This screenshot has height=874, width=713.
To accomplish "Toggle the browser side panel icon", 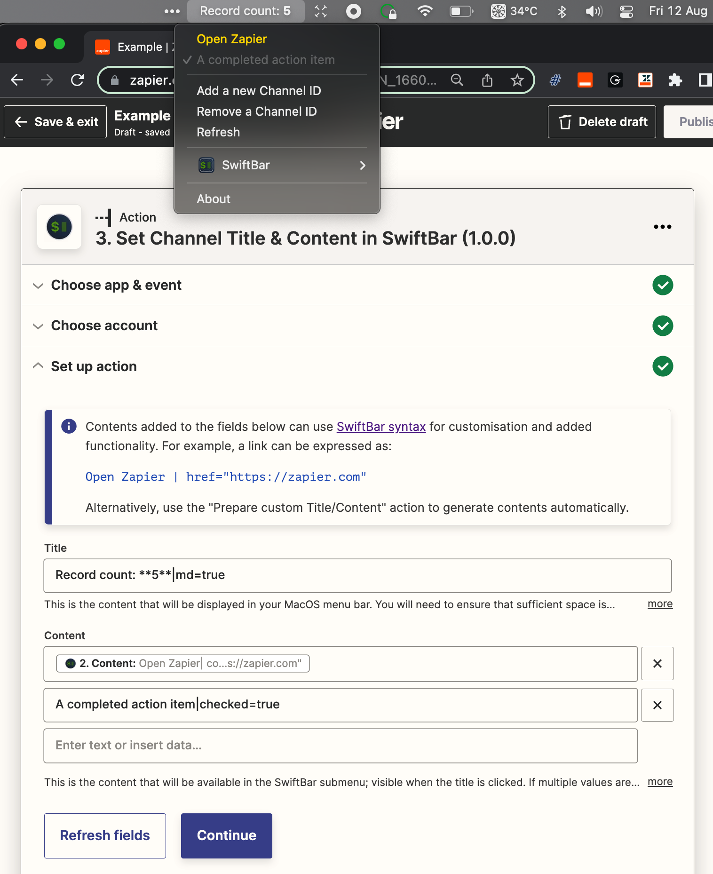I will [x=705, y=80].
